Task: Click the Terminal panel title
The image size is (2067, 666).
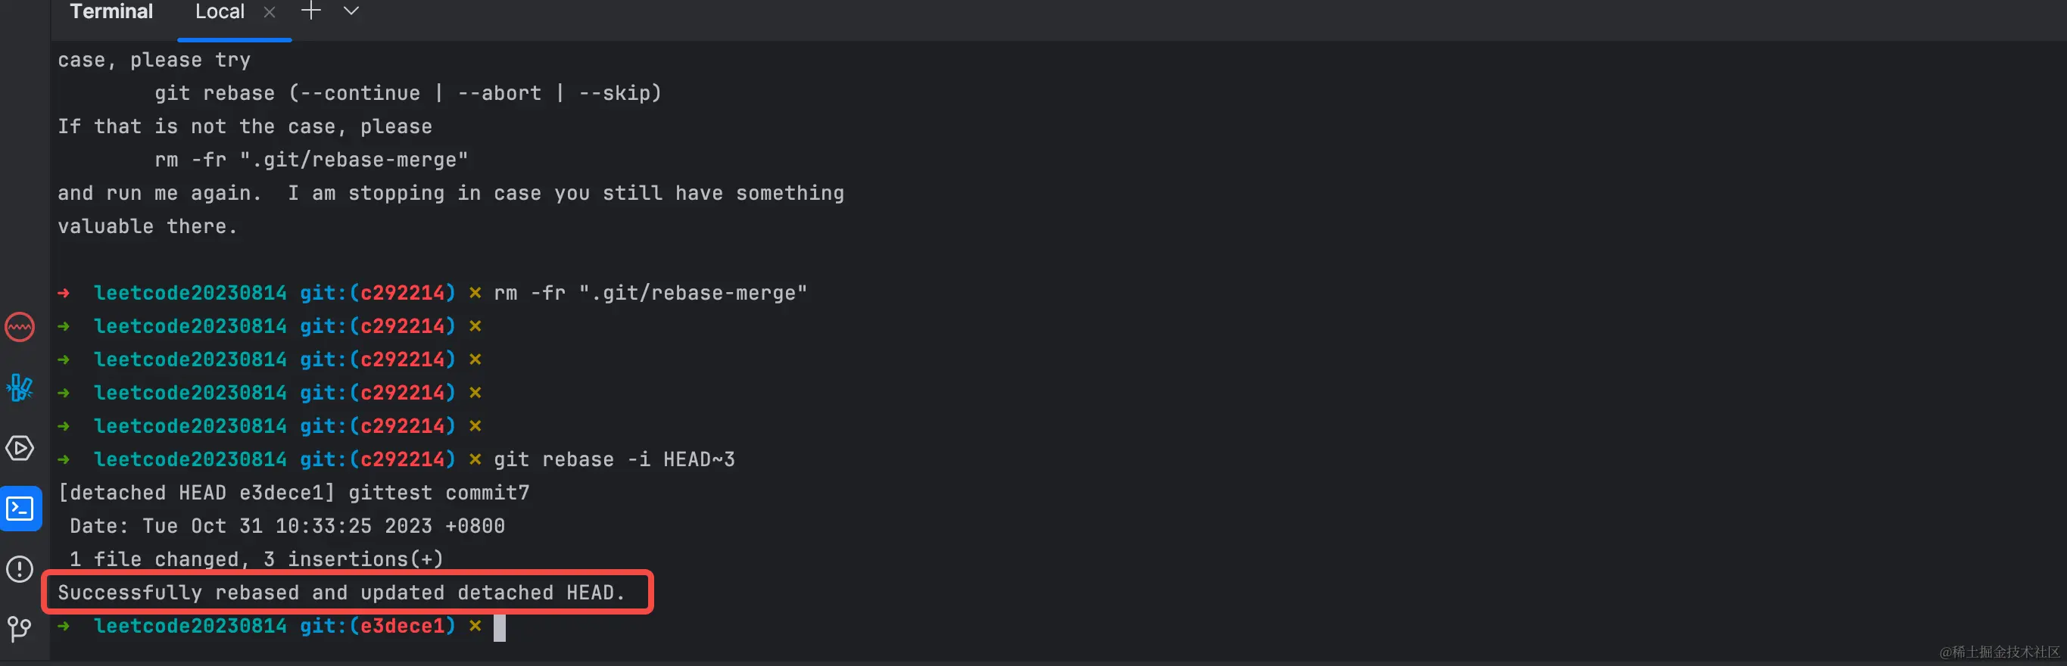Action: point(111,11)
